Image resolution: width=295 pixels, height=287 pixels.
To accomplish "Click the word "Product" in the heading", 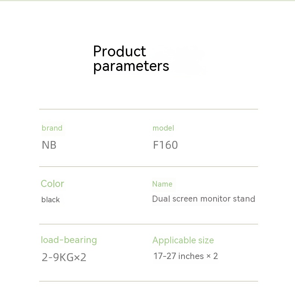I will pos(119,52).
